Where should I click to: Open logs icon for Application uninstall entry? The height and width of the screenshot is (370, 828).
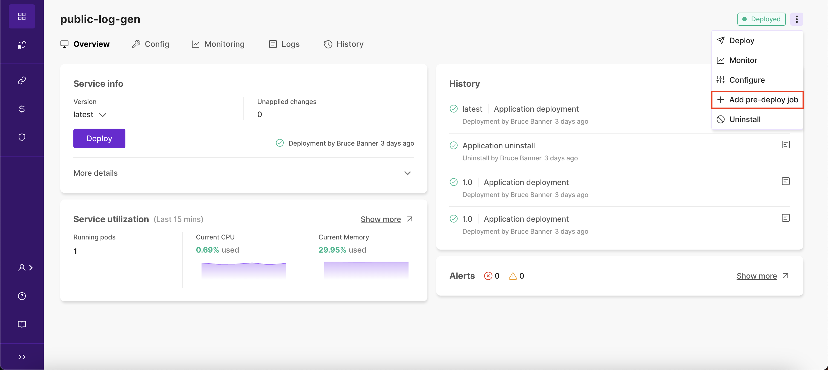[x=786, y=145]
